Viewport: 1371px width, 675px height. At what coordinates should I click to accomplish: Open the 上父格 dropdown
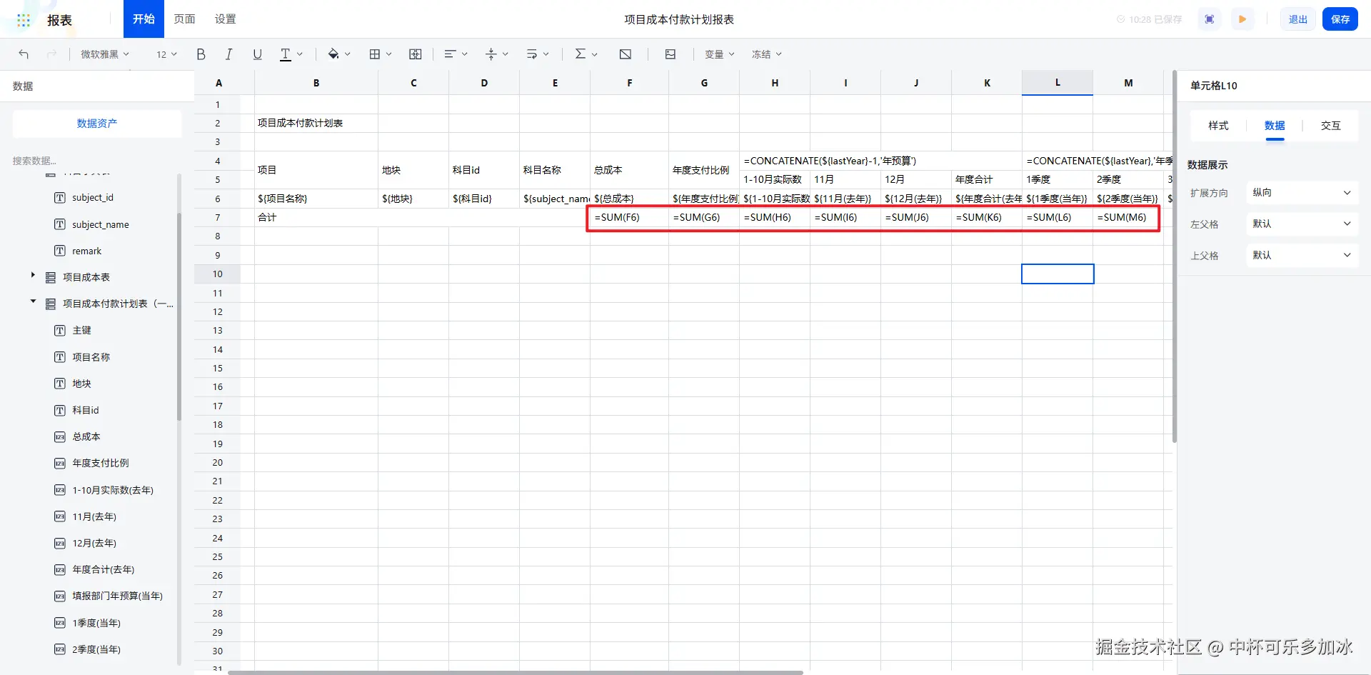coord(1302,256)
